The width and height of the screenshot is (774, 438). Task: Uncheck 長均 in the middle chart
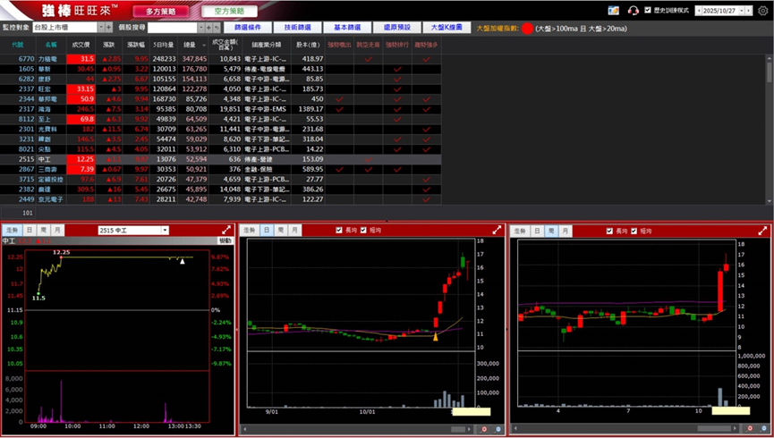[339, 231]
